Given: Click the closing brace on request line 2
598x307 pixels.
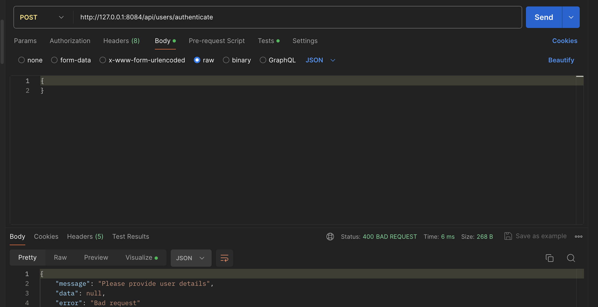Looking at the screenshot, I should (x=42, y=91).
